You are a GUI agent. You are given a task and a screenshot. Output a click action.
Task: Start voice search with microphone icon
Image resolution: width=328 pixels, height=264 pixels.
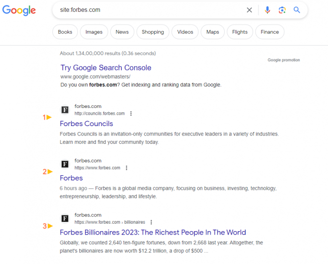point(267,10)
